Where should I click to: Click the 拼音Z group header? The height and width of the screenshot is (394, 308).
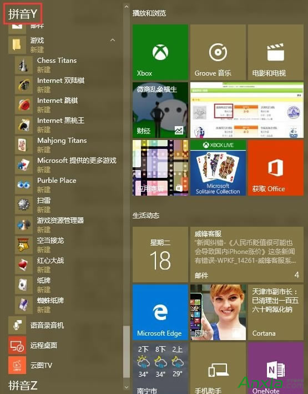[x=23, y=385]
